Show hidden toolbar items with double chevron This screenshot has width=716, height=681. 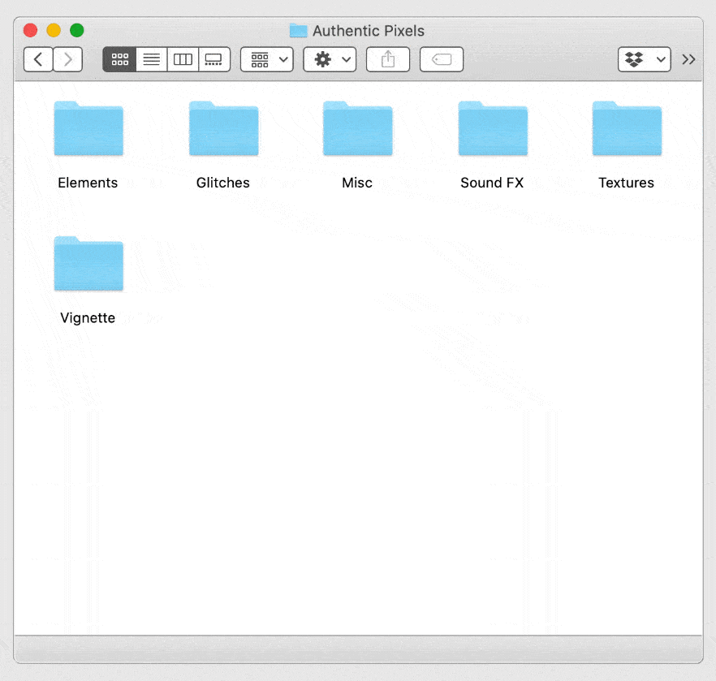pos(688,59)
